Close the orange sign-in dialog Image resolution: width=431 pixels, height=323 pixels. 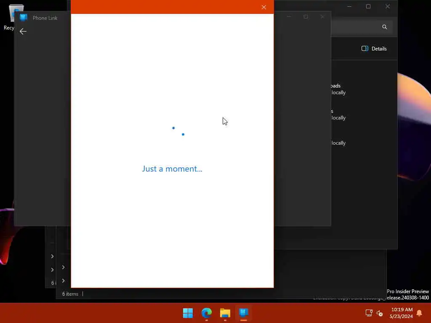point(263,7)
